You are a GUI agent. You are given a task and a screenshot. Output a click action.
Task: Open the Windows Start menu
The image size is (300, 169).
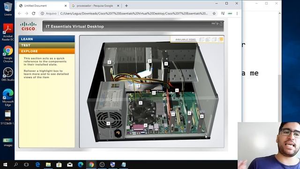tap(5, 165)
